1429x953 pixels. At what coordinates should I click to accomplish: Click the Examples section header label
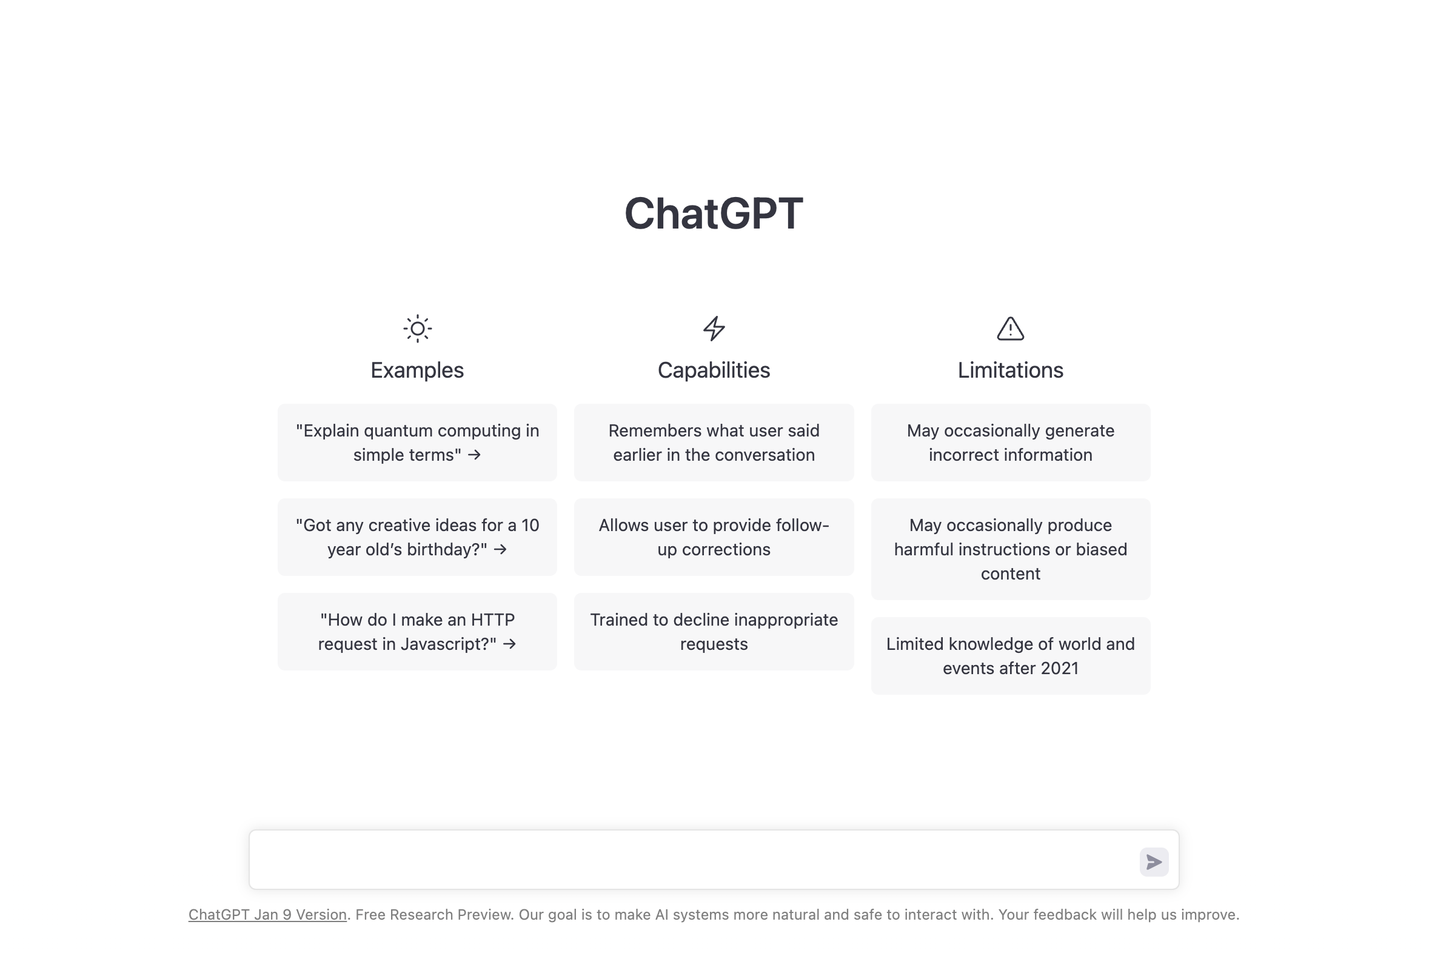417,370
